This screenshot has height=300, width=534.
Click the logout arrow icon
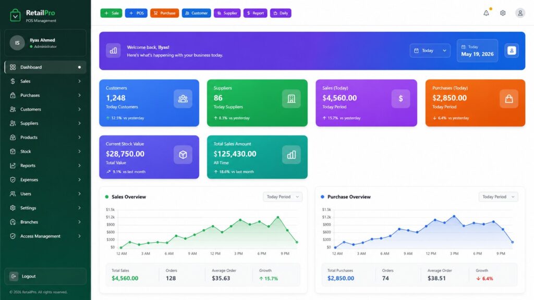tap(14, 276)
